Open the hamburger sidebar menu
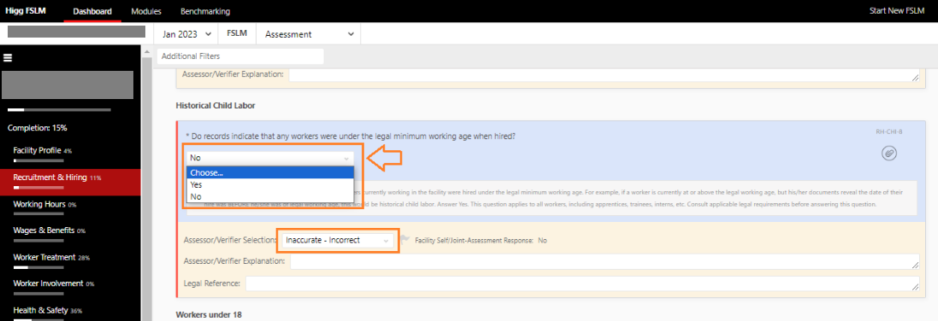 [x=9, y=58]
